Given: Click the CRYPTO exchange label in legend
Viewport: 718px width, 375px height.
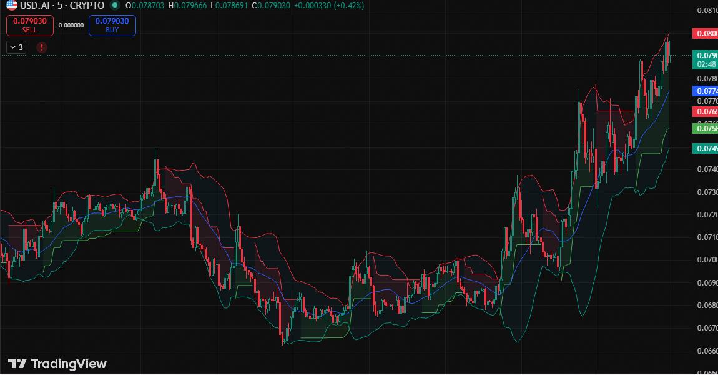Looking at the screenshot, I should [87, 6].
